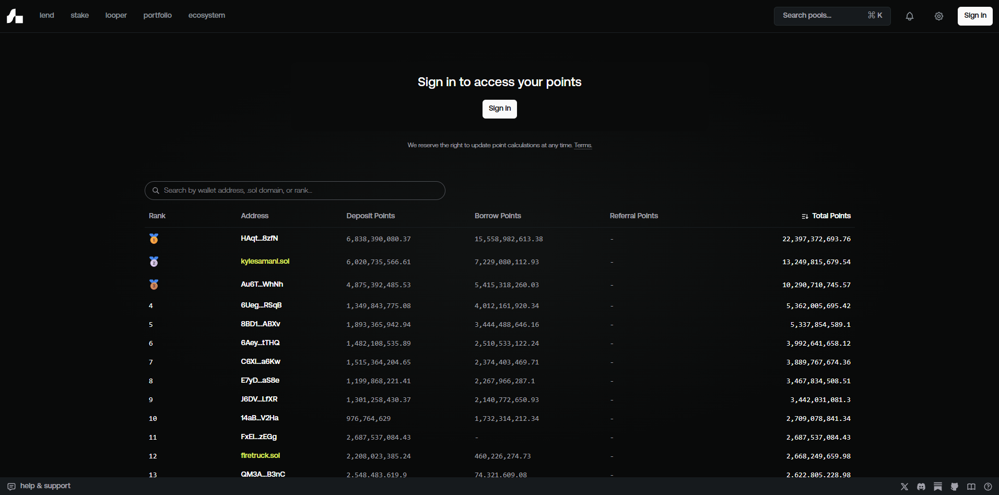Open help & support chat
This screenshot has width=999, height=495.
pos(39,486)
